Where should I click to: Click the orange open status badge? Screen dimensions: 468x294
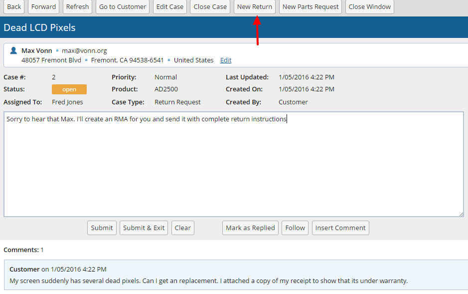pyautogui.click(x=69, y=89)
